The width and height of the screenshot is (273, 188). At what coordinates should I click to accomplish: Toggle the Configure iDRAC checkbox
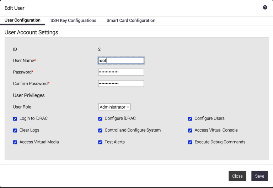[x=100, y=119]
